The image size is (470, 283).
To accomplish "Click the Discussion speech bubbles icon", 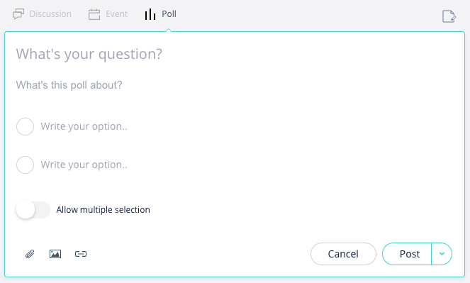I will point(18,14).
